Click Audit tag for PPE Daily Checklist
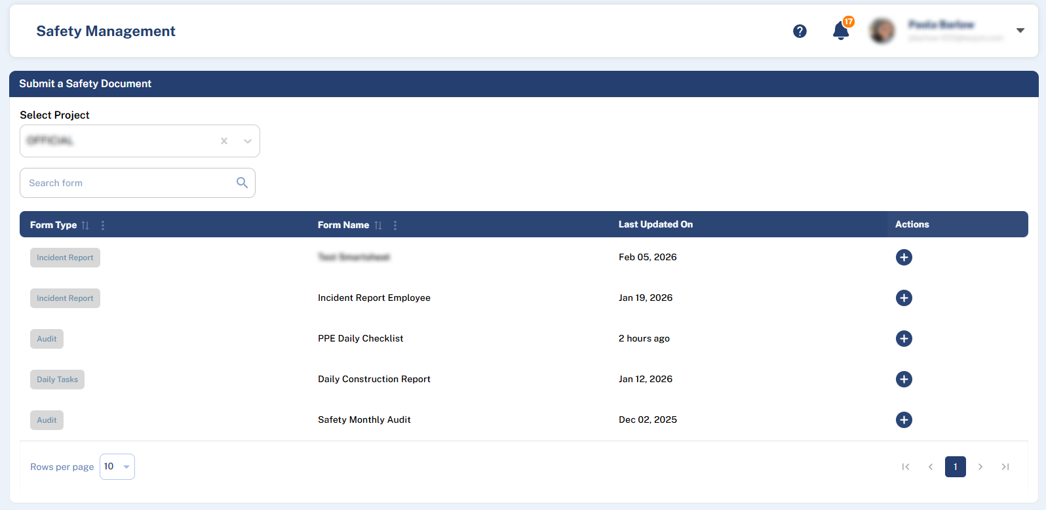The image size is (1046, 510). click(47, 339)
